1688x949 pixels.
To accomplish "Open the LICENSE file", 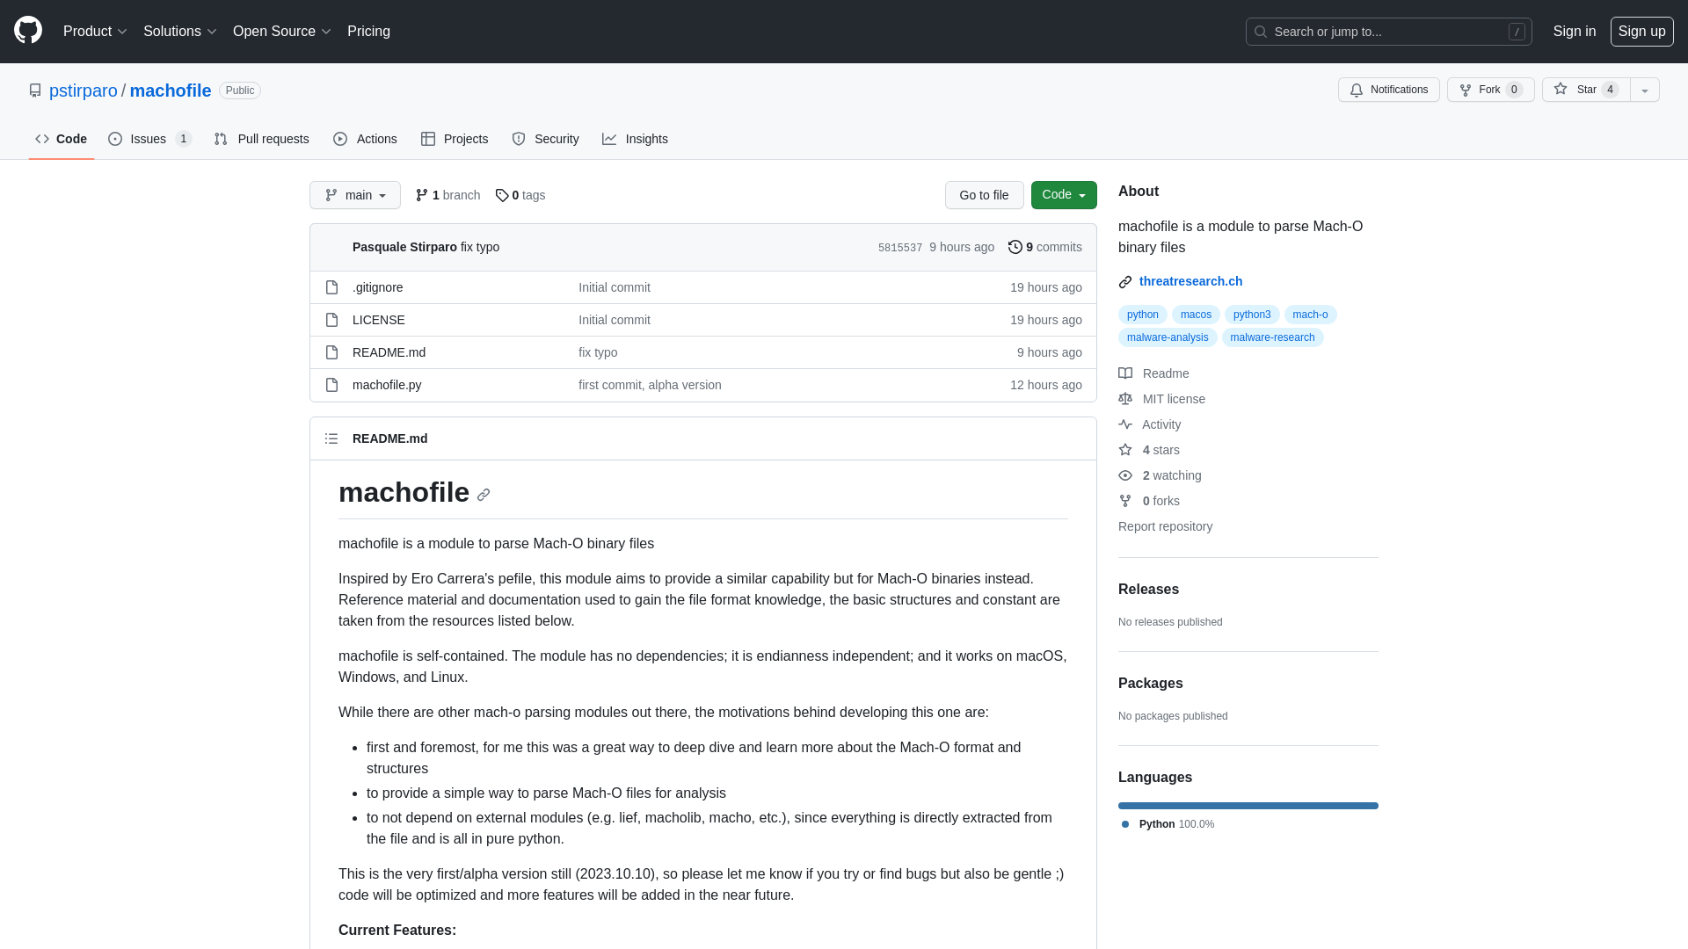I will click(379, 320).
